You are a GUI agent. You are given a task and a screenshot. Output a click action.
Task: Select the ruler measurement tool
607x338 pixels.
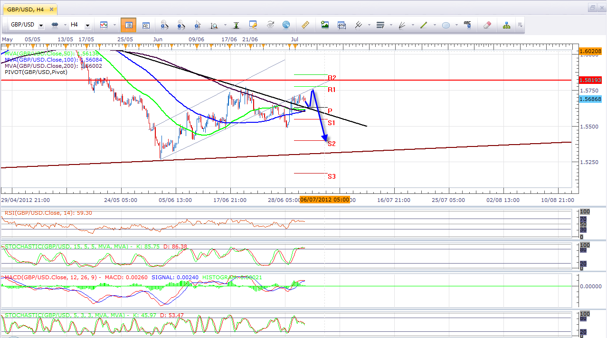pos(305,25)
